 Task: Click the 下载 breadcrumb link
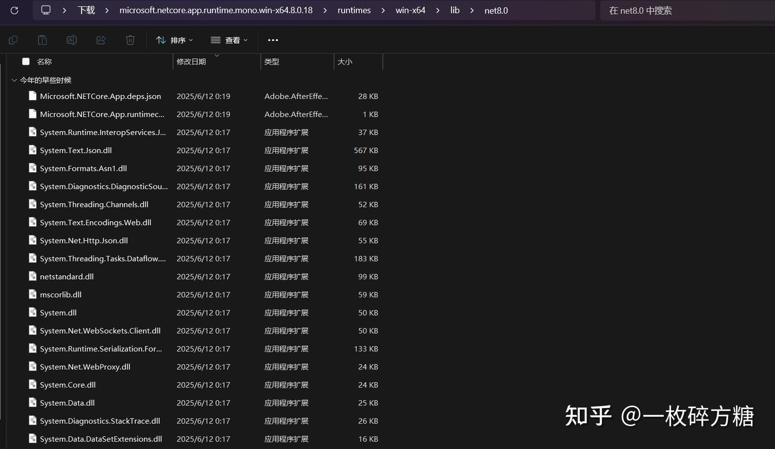tap(86, 10)
